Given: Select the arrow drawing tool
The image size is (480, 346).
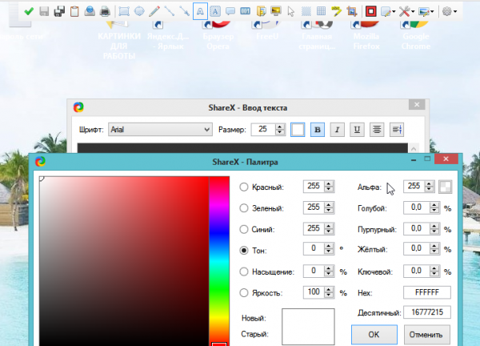Looking at the screenshot, I should coord(185,12).
